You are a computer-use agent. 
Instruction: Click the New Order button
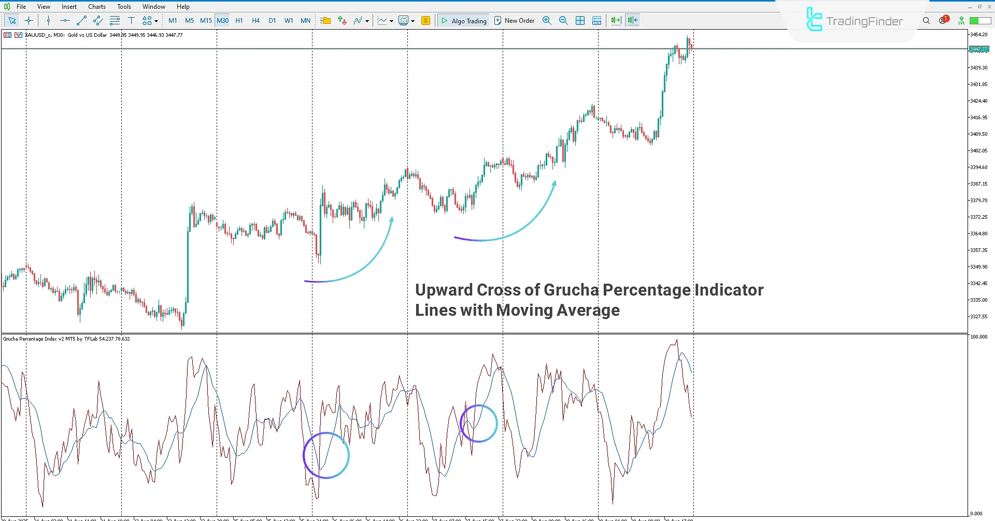click(514, 20)
